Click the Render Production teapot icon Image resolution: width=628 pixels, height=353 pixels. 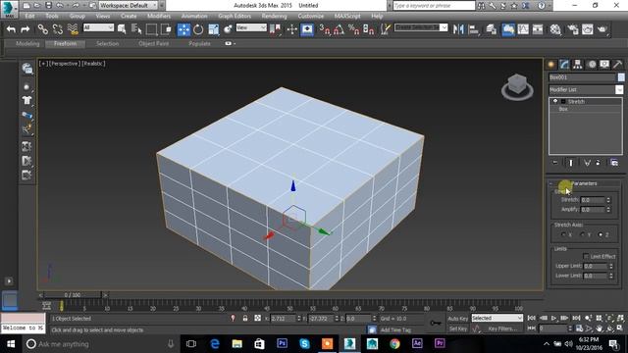coord(602,29)
